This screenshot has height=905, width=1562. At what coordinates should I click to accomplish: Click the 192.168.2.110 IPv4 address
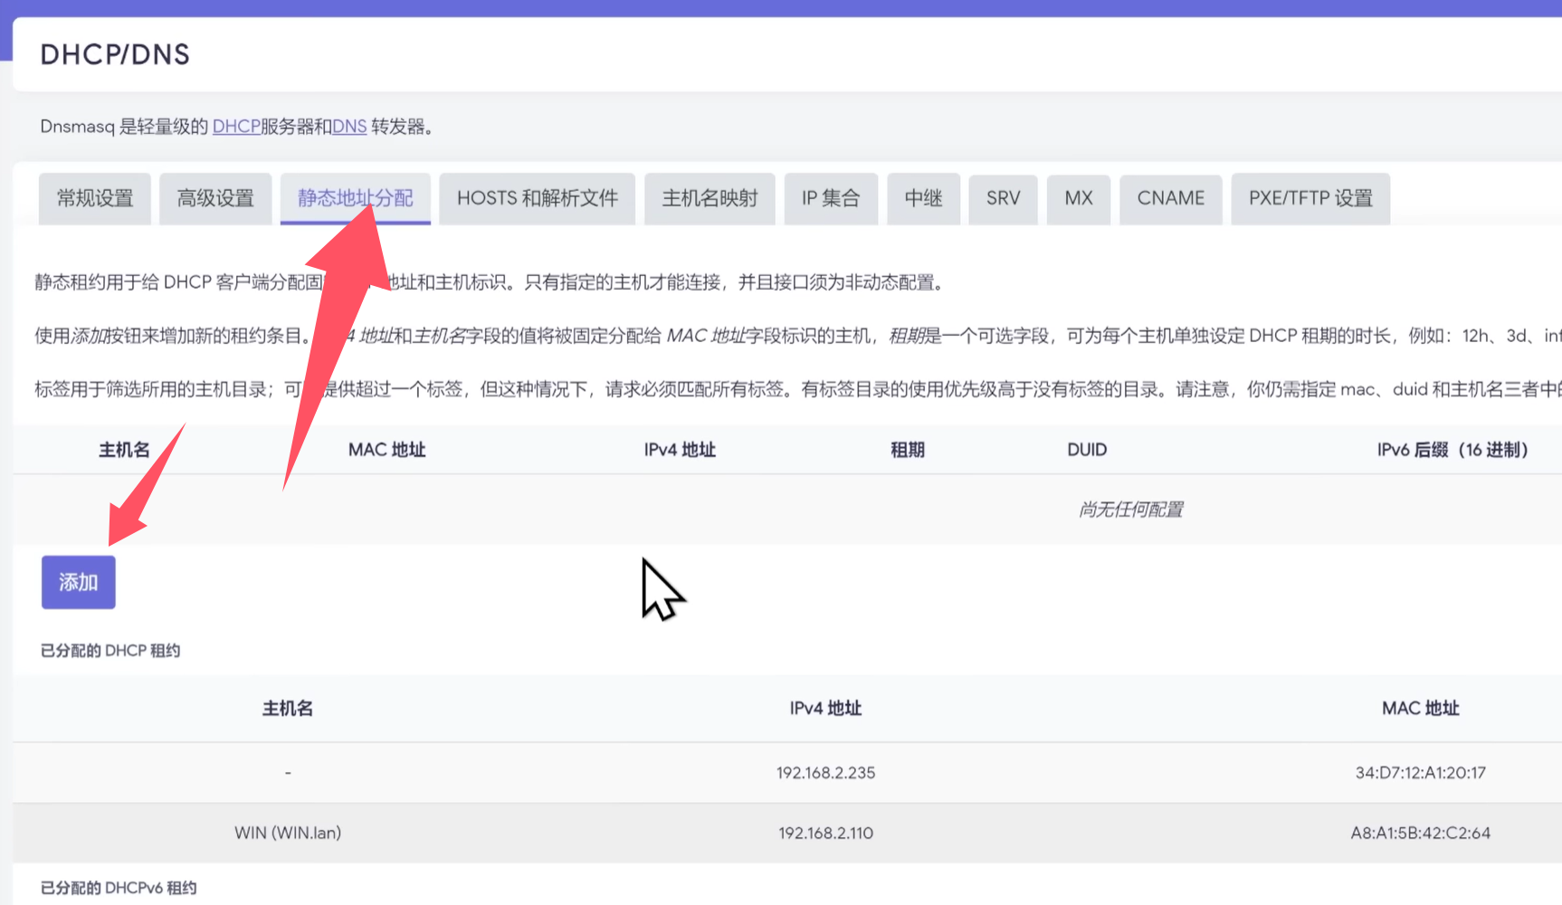825,833
